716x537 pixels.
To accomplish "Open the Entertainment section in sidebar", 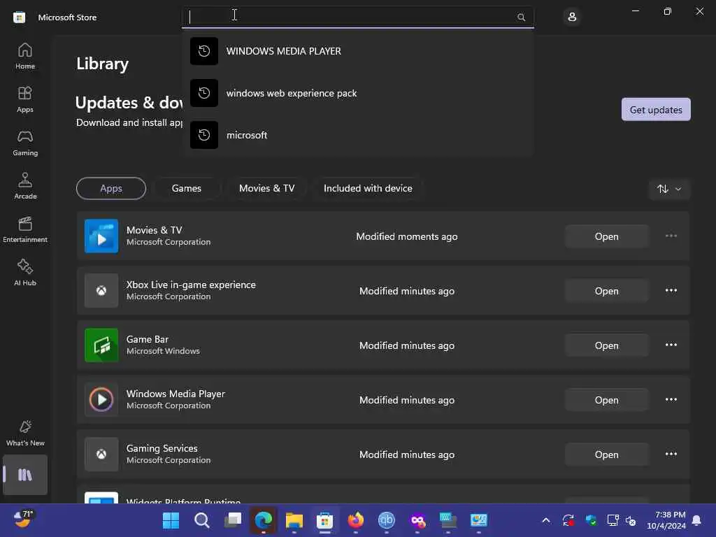I will pyautogui.click(x=25, y=229).
